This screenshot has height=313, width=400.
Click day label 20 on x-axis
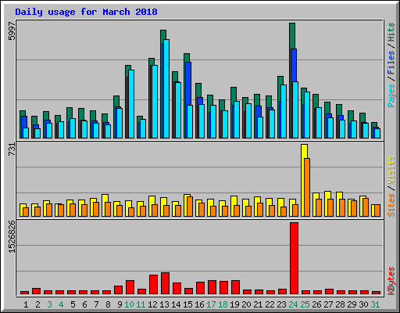click(x=246, y=304)
